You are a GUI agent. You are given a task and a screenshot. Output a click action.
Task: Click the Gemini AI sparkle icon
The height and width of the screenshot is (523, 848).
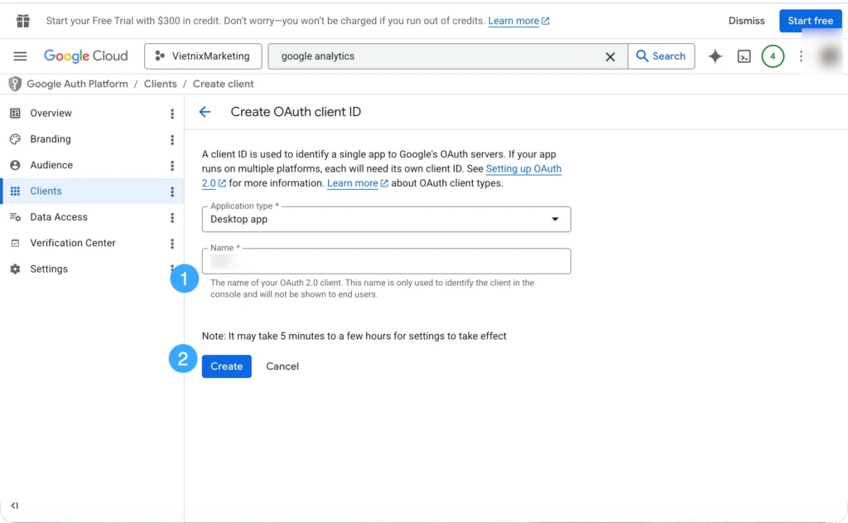pos(715,56)
